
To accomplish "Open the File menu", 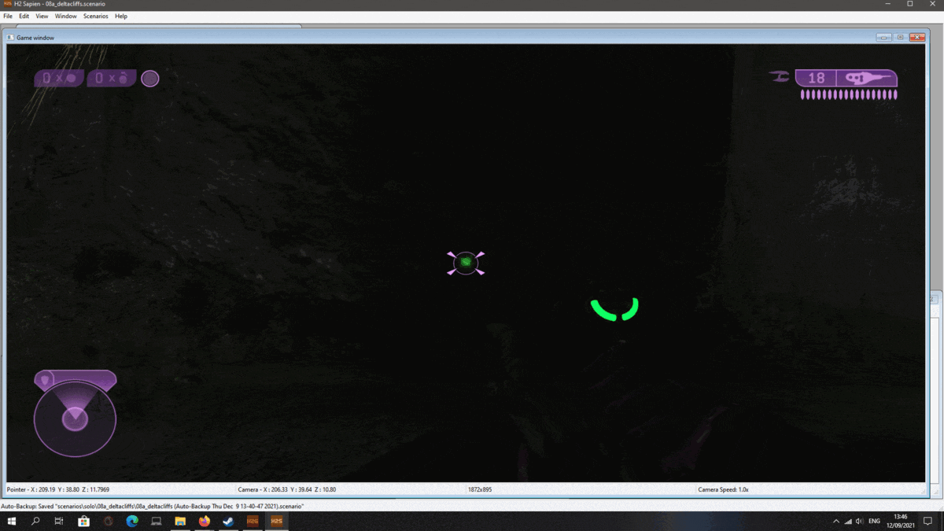I will pos(8,16).
